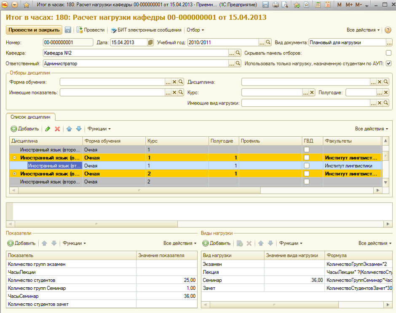Image resolution: width=396 pixels, height=313 pixels.
Task: Open the Отбор dropdown in top toolbar
Action: 195,30
